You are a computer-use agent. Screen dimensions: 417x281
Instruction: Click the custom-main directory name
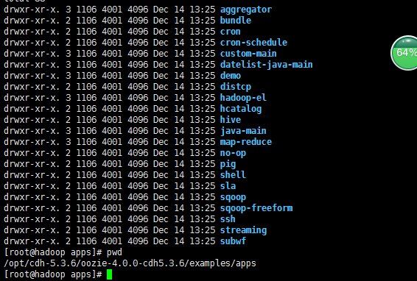coord(248,54)
